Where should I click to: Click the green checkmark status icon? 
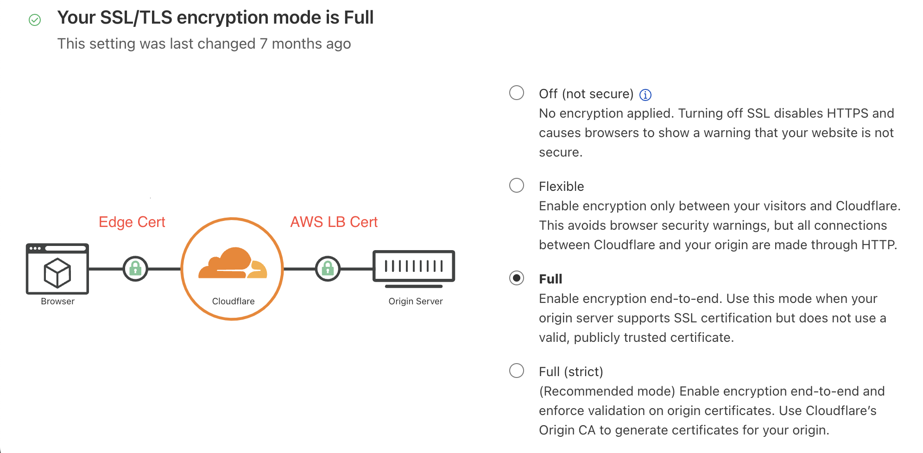(35, 20)
